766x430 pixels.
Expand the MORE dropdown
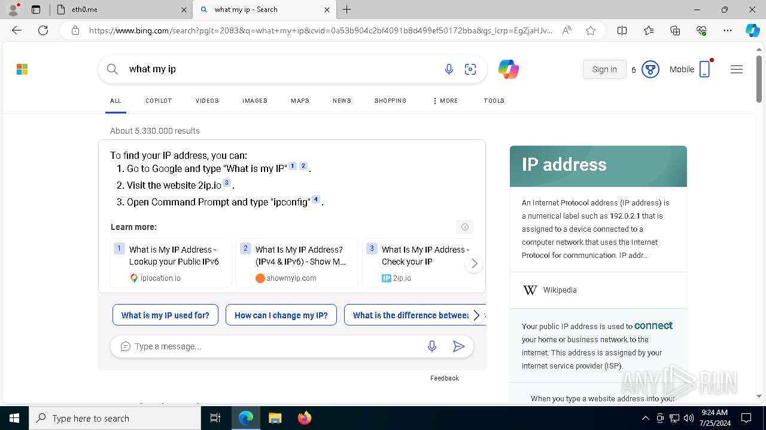tap(445, 100)
